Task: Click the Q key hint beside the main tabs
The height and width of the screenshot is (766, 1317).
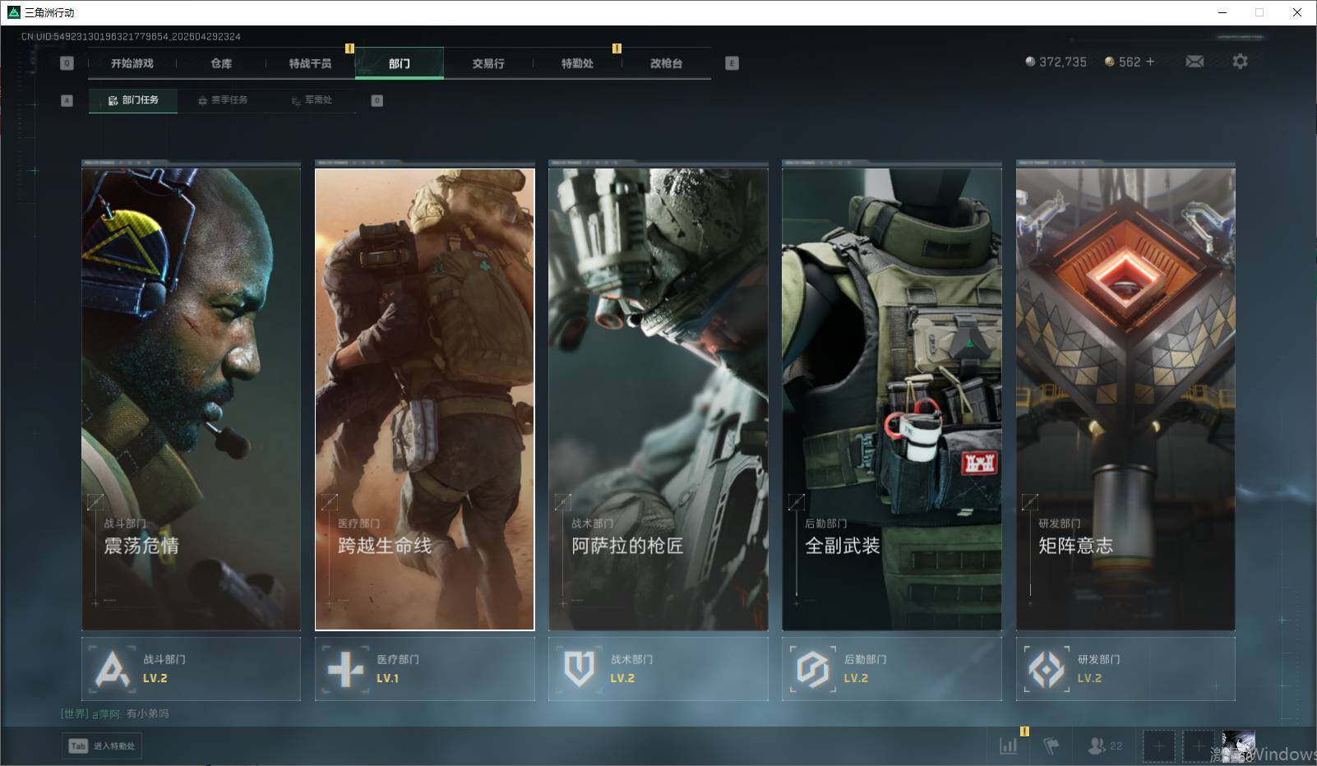Action: coord(67,63)
